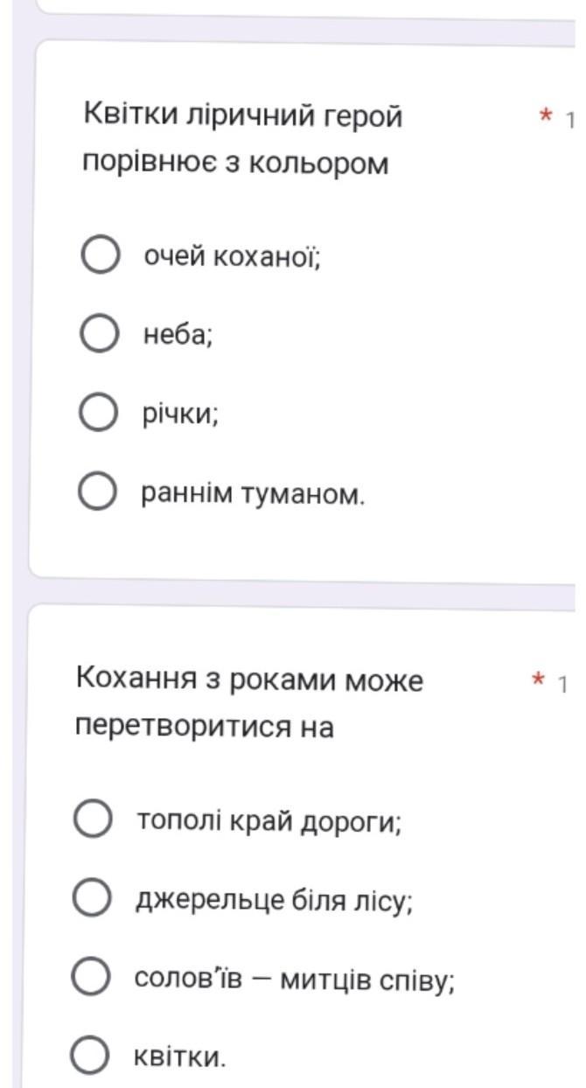Click the question title 'Квітки ліричний герой порівнює з кольором'

point(243,138)
